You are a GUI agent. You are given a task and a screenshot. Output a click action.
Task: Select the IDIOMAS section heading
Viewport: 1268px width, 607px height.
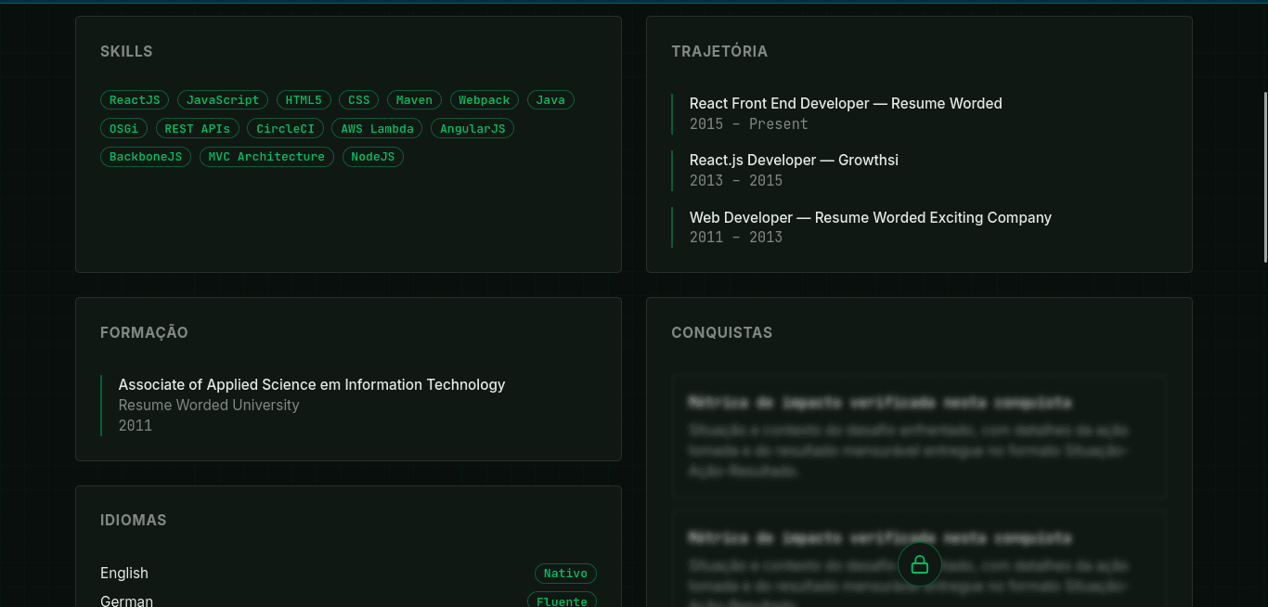(134, 520)
